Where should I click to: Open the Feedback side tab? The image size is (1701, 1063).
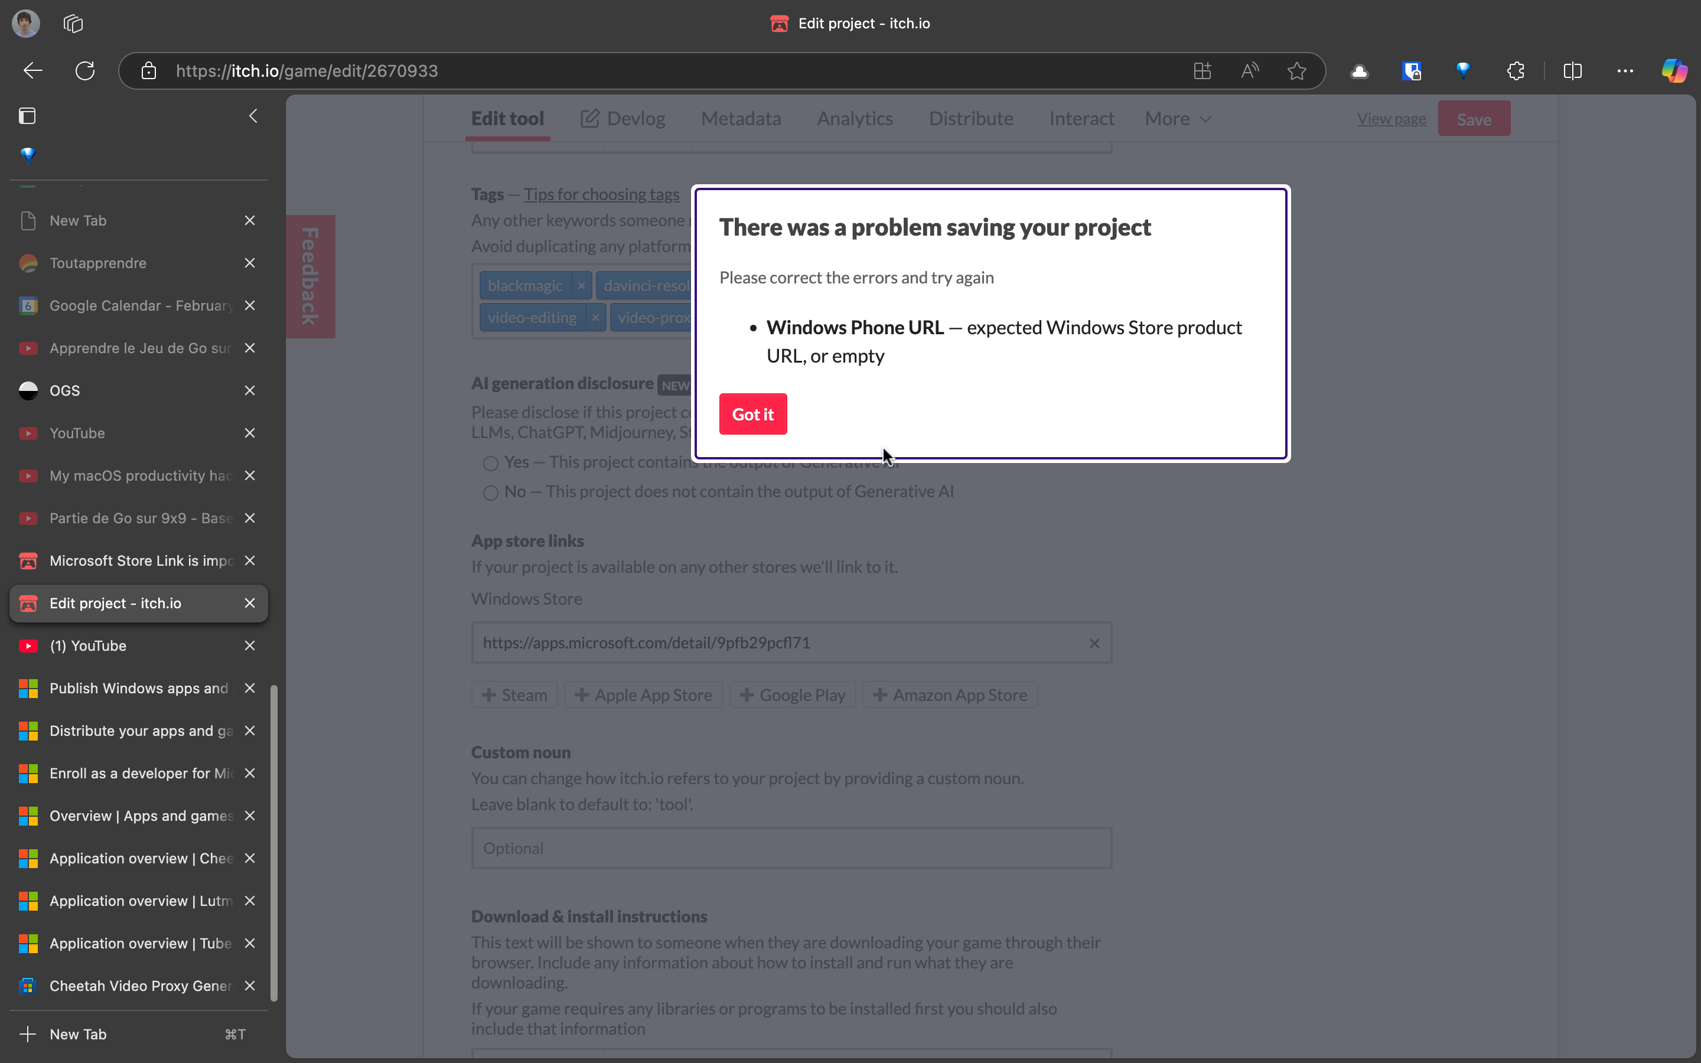[310, 276]
